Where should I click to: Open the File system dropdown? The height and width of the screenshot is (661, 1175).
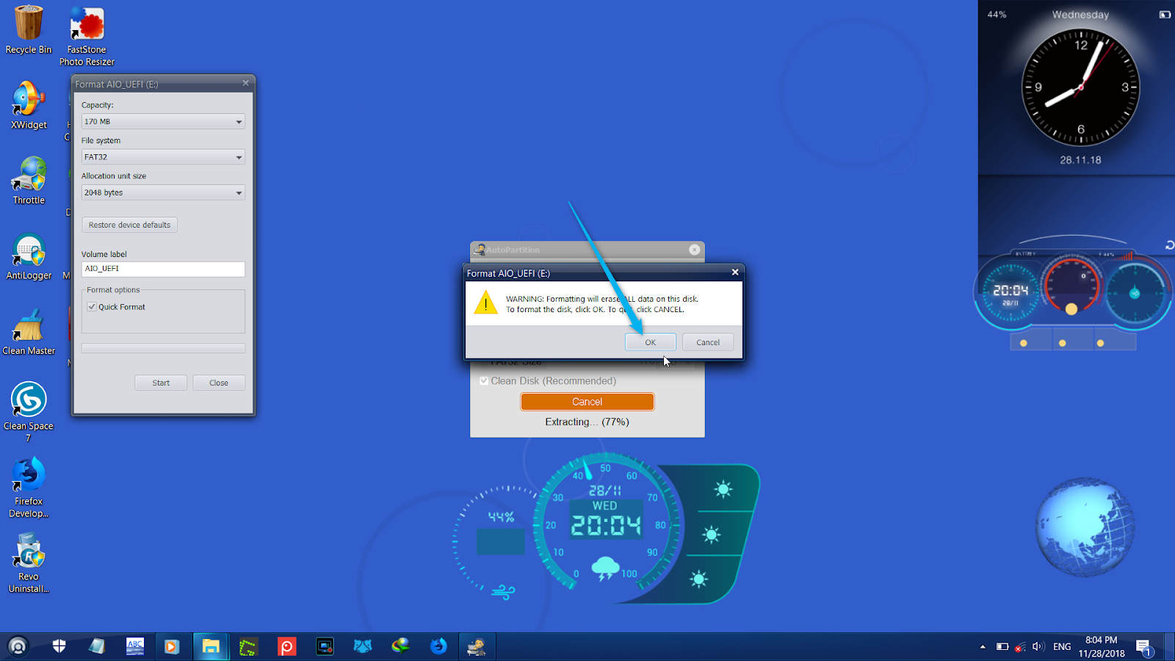[239, 156]
